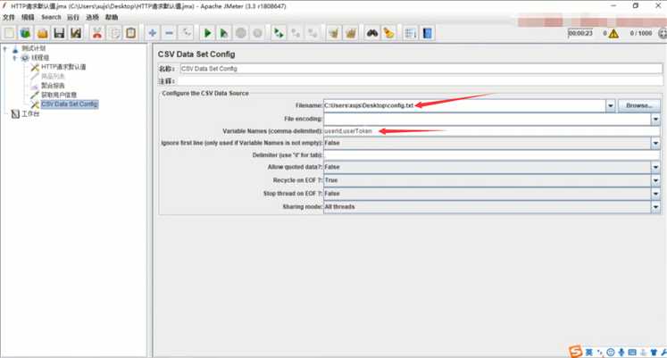The width and height of the screenshot is (667, 358).
Task: Select the 测试计划 tree item
Action: [x=34, y=48]
